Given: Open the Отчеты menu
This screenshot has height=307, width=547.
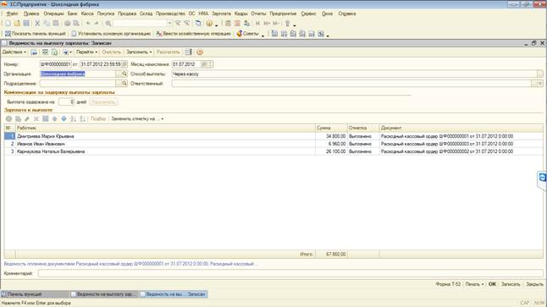Looking at the screenshot, I should coord(258,14).
